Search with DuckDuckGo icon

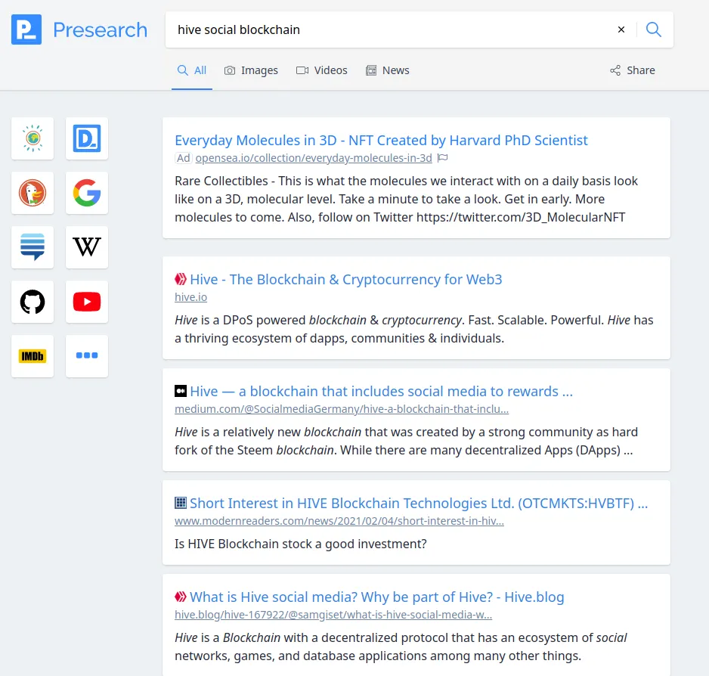click(33, 193)
